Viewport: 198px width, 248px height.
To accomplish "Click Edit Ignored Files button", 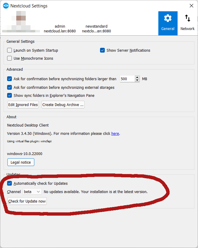I will coord(23,105).
